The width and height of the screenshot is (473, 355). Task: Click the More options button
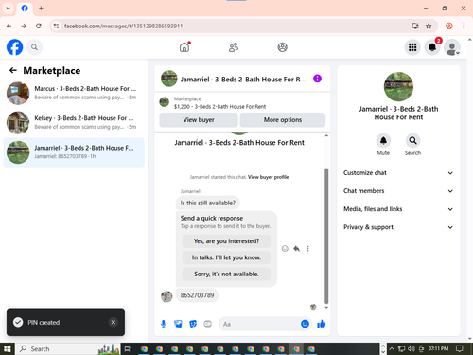[283, 120]
